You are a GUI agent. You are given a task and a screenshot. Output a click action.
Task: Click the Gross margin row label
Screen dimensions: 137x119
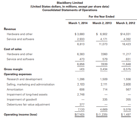pos(13,69)
